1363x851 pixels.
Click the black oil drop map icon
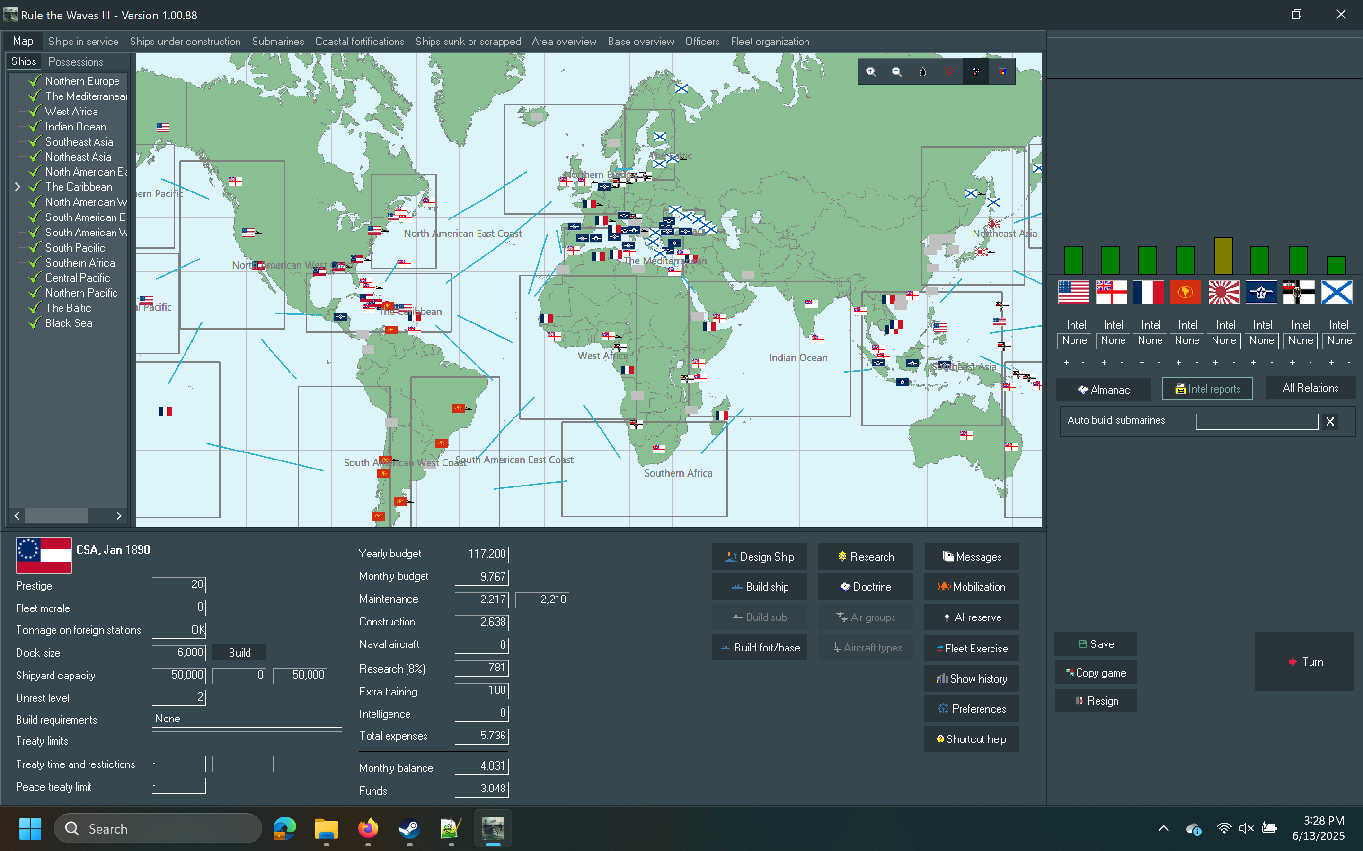click(922, 71)
